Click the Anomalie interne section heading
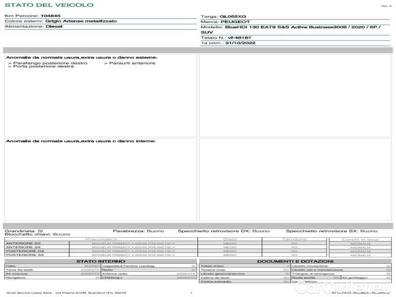 click(x=80, y=141)
